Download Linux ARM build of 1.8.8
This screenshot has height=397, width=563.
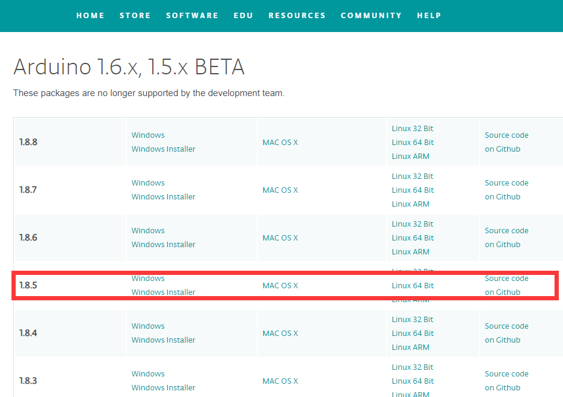pyautogui.click(x=410, y=157)
